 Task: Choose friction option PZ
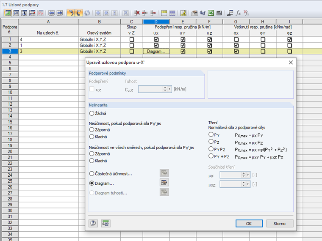[211, 141]
